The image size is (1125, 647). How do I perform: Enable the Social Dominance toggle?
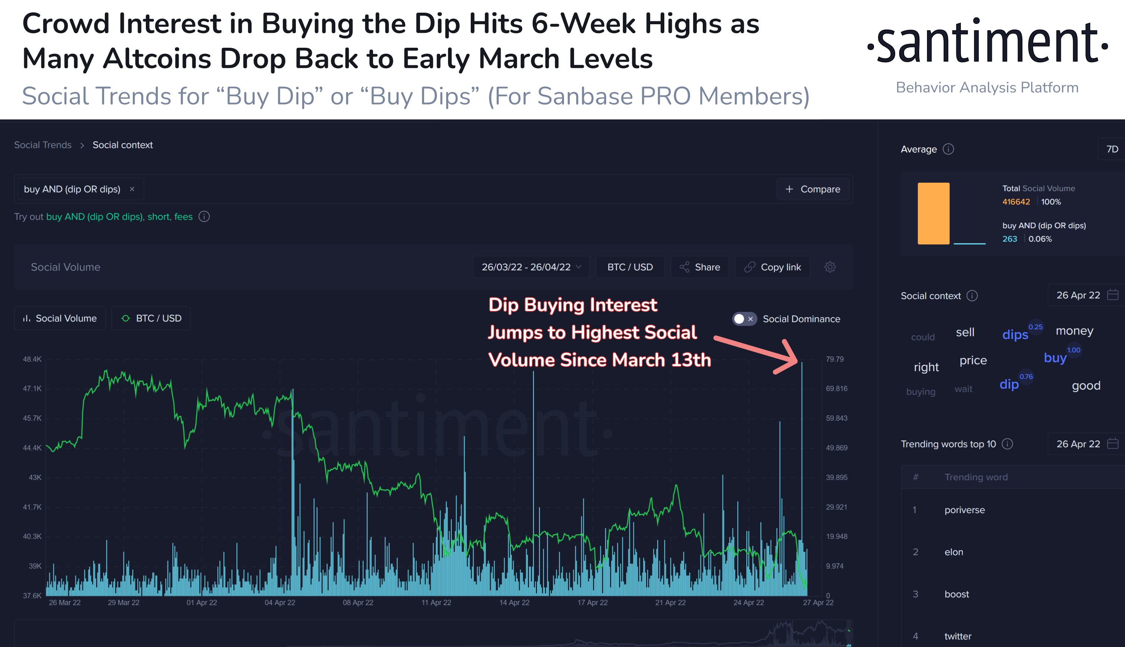[x=744, y=319]
